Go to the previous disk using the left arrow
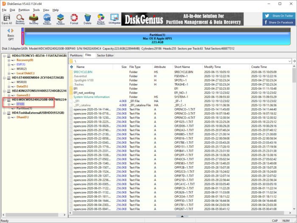This screenshot has width=297, height=223. click(8, 31)
